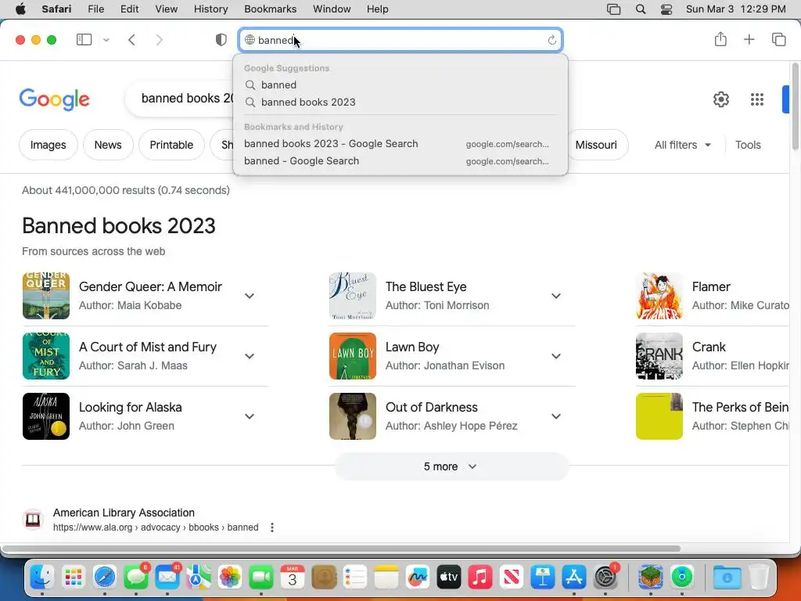Open The Perks of Being book title
The width and height of the screenshot is (801, 601).
(740, 407)
